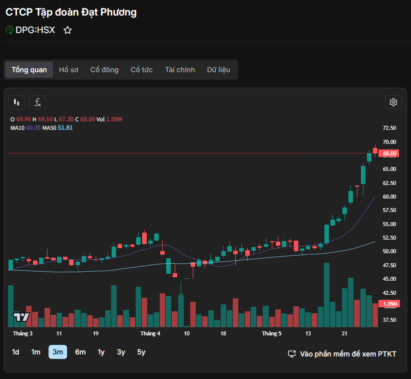Image resolution: width=411 pixels, height=379 pixels.
Task: Click the 50.00 price axis label
Action: pyautogui.click(x=389, y=251)
